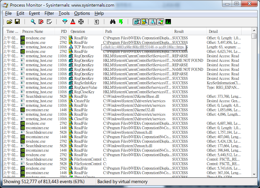Open the Highlight red A icon
Screen dimensions: 260x188
coord(73,22)
